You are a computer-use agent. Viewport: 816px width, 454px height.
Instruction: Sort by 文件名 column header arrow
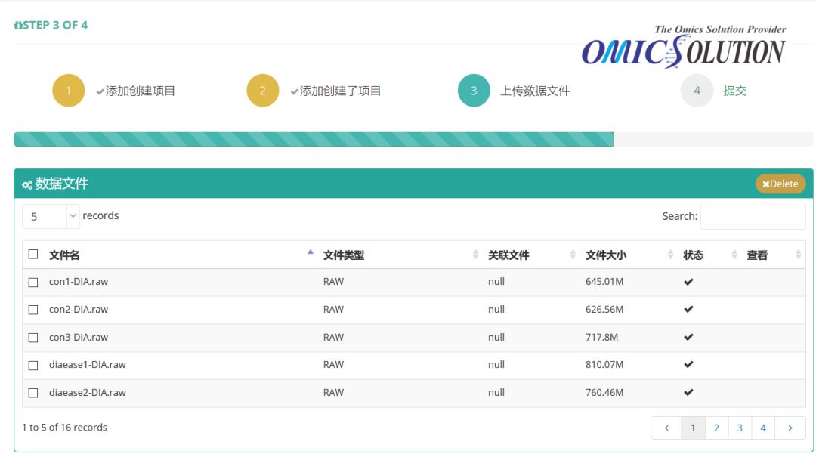(311, 252)
